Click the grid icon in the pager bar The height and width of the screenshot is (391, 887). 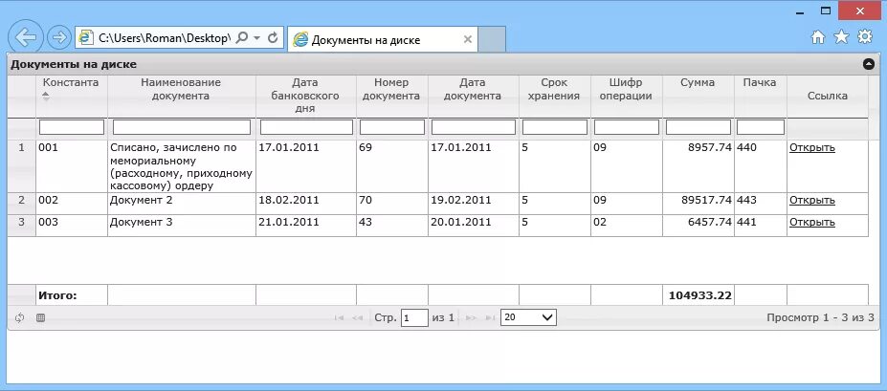tap(40, 317)
